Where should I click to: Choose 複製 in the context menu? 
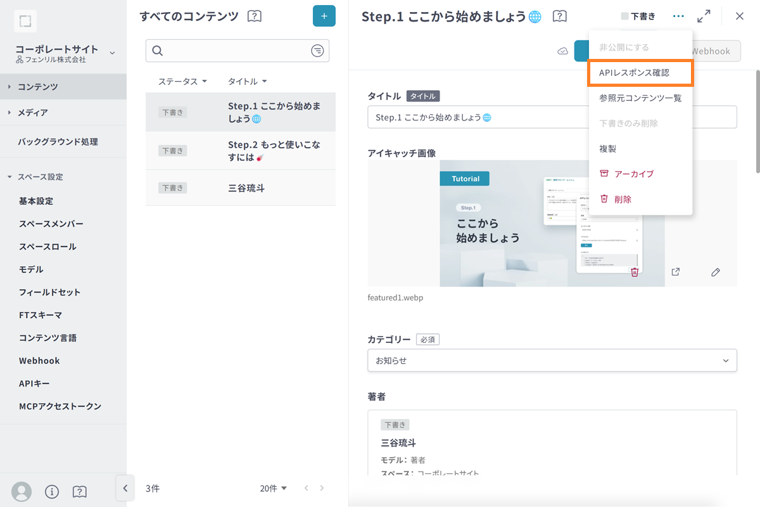click(607, 149)
